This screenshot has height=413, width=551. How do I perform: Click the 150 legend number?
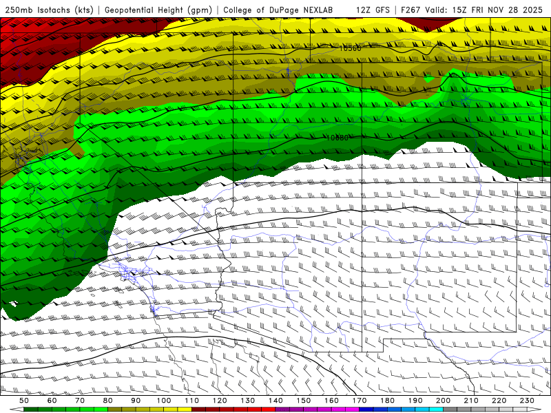[304, 401]
